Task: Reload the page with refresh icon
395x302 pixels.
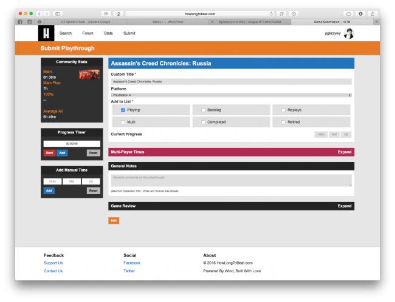Action: [271, 14]
